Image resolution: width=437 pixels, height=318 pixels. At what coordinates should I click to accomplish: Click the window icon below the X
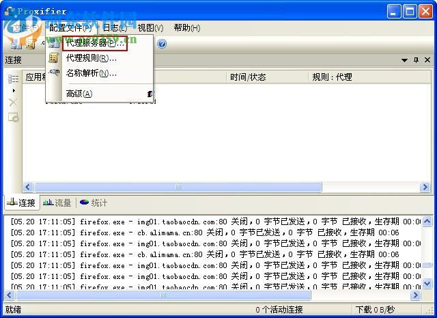13,117
